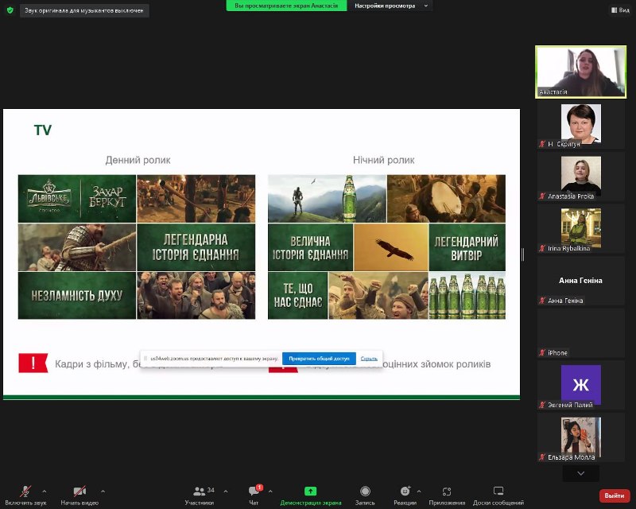Select Anastasia Proka's participant tile
The height and width of the screenshot is (509, 636).
point(581,177)
